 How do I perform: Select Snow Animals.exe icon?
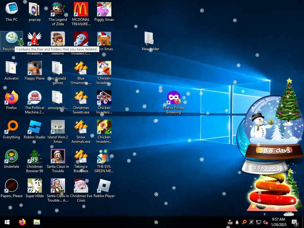click(x=81, y=131)
